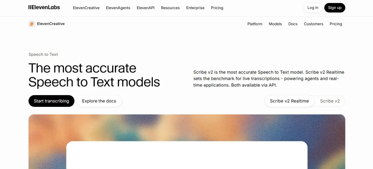
Task: Click the ElevenLabs logo
Action: [44, 7]
